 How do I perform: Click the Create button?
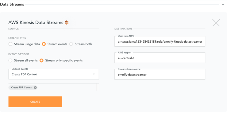coord(35,102)
